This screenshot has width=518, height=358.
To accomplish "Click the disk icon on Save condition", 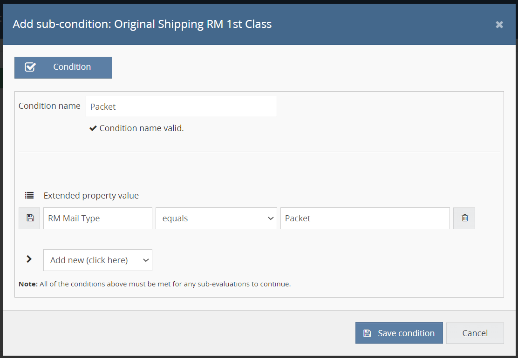I will (x=367, y=333).
